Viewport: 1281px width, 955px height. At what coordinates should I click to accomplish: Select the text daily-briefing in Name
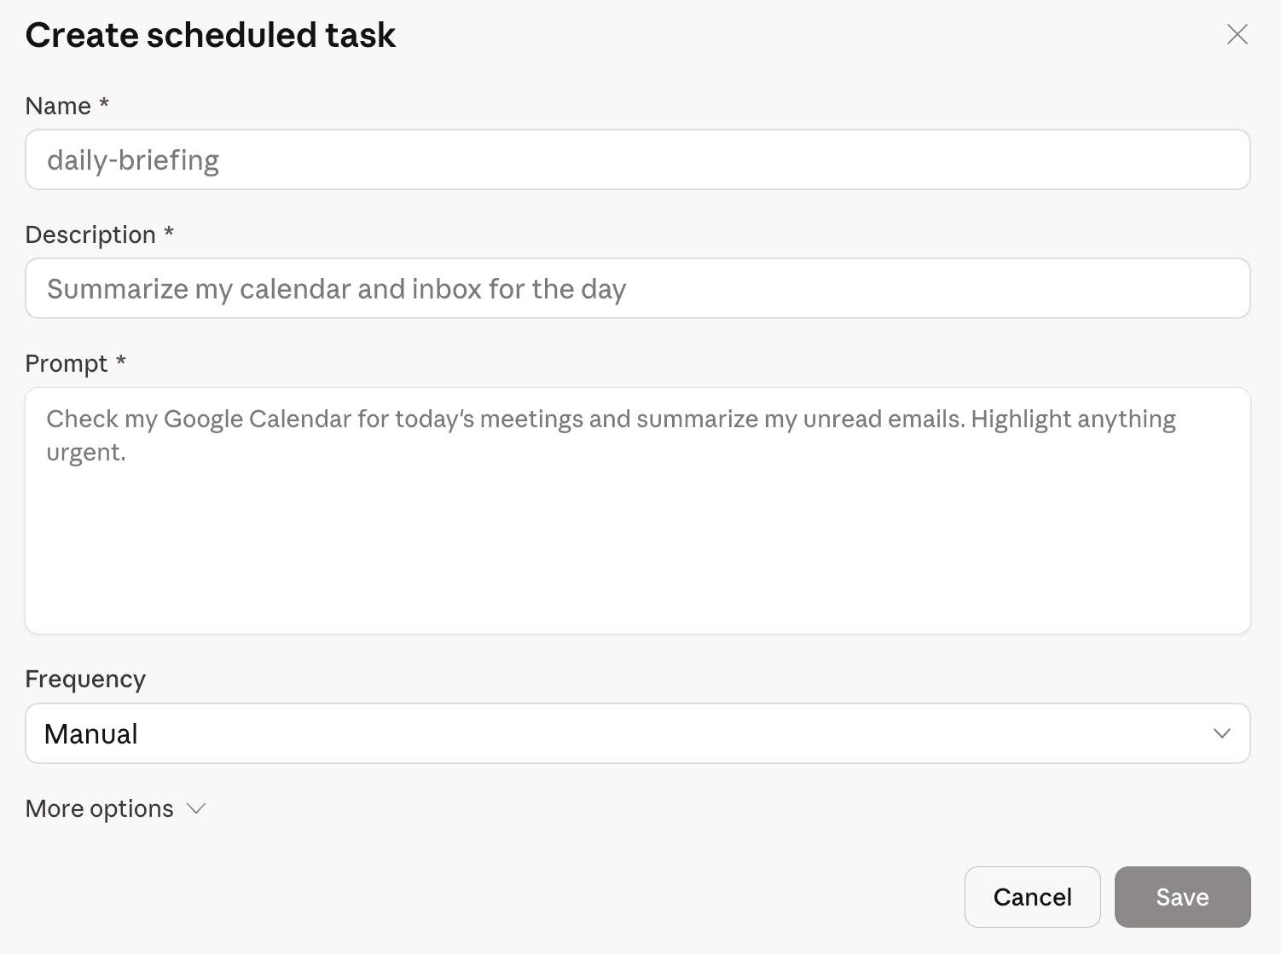[133, 159]
